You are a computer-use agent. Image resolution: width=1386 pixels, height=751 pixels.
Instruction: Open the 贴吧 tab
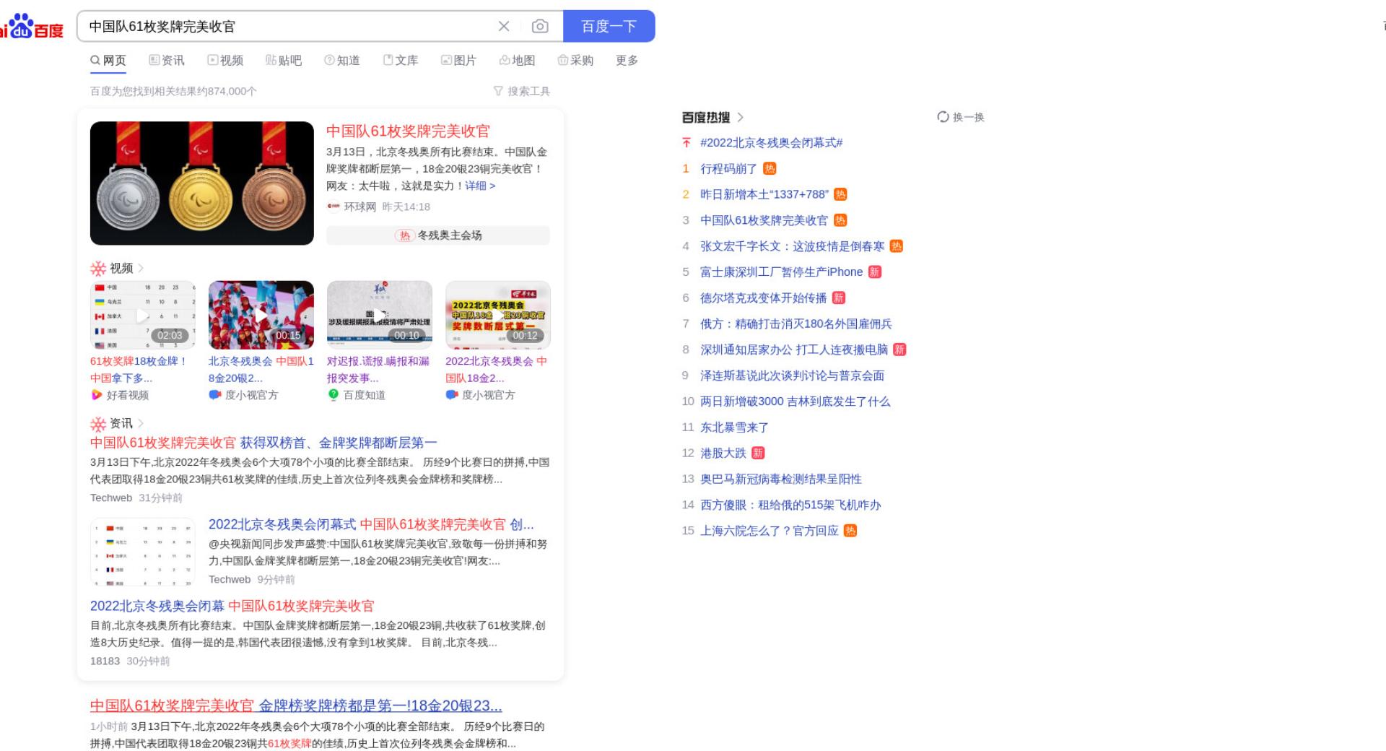click(284, 61)
